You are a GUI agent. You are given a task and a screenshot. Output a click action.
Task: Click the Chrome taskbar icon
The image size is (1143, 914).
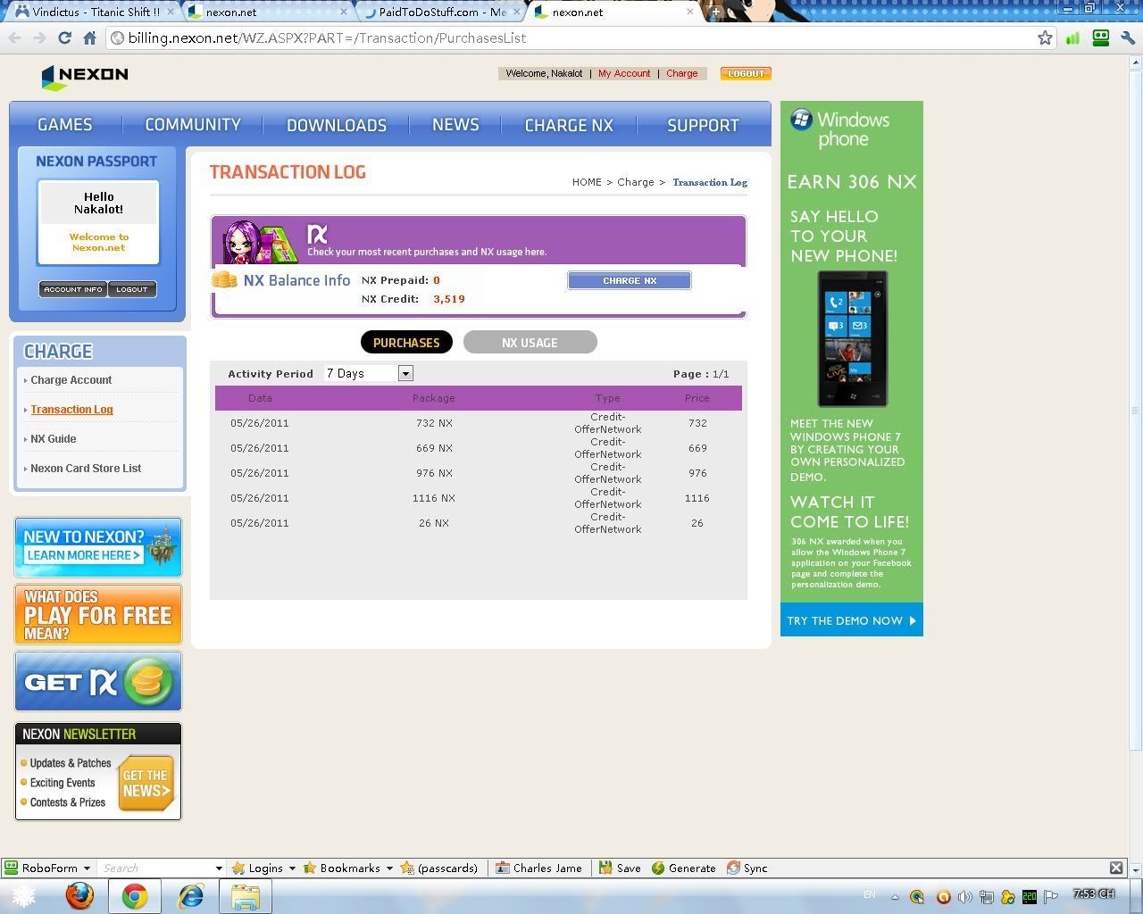click(x=135, y=895)
